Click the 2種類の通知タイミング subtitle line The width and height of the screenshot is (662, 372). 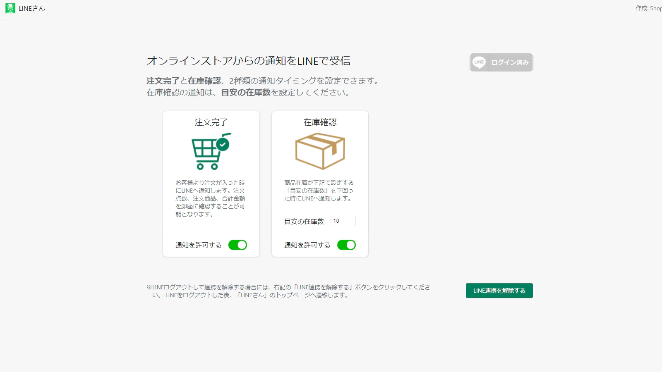(x=263, y=81)
